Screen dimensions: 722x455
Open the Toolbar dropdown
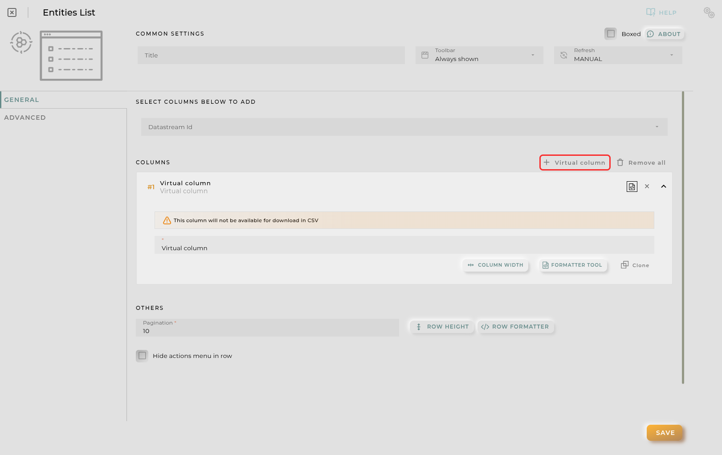tap(479, 55)
